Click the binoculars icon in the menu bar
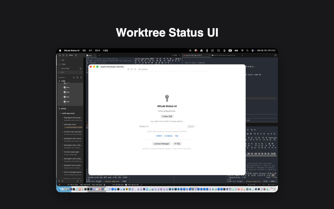This screenshot has height=209, width=334. point(201,50)
